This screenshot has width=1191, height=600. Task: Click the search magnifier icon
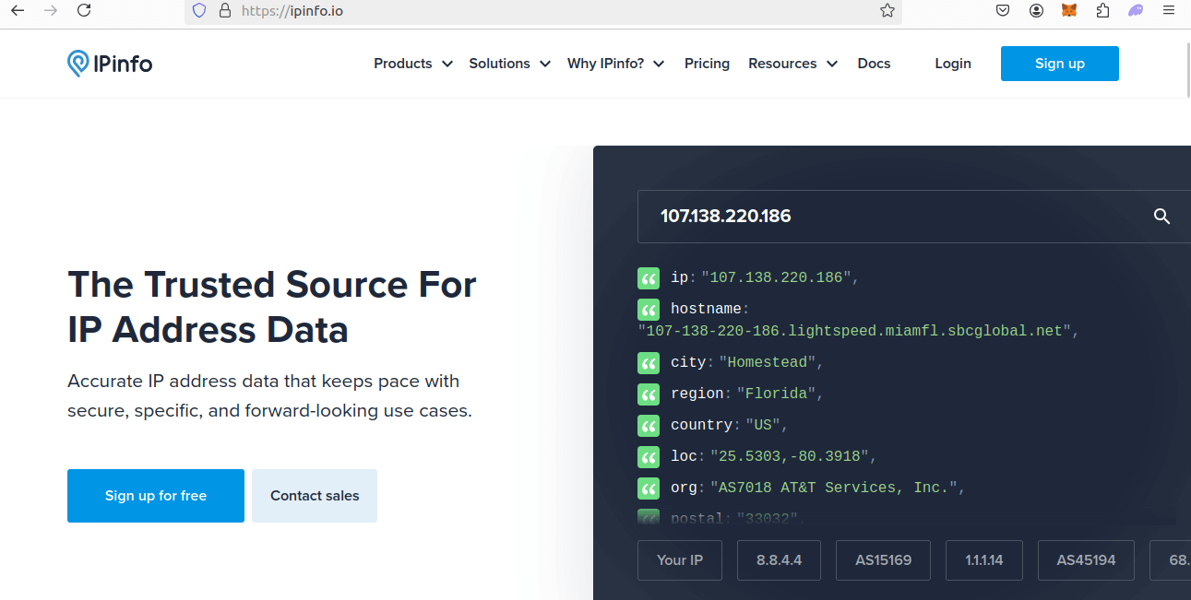pos(1161,217)
